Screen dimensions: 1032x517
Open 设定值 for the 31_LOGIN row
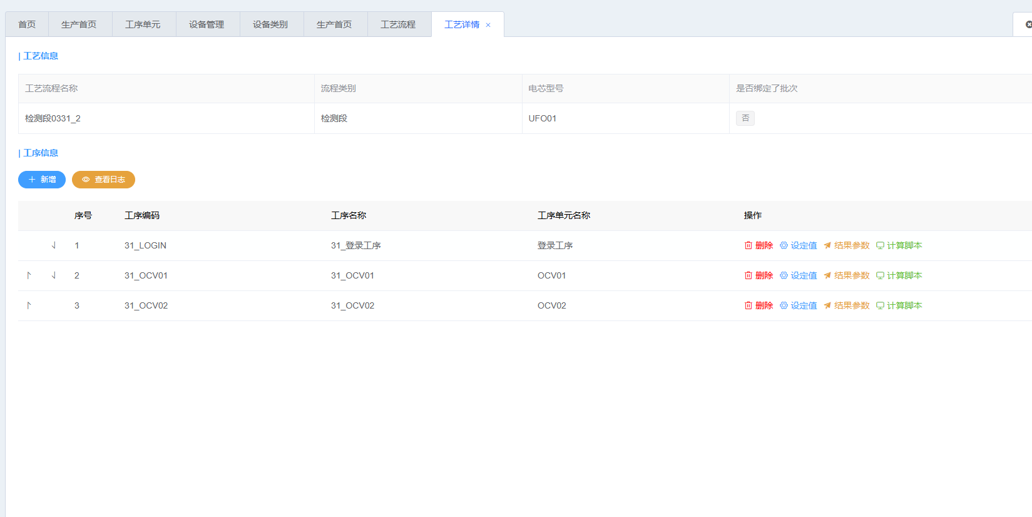pos(799,245)
